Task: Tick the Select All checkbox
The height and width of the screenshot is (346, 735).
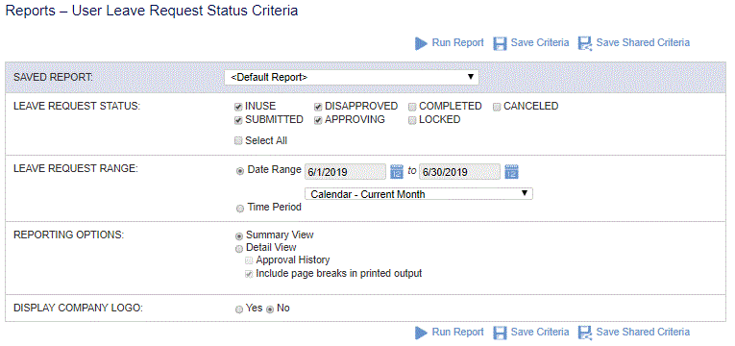Action: 238,140
